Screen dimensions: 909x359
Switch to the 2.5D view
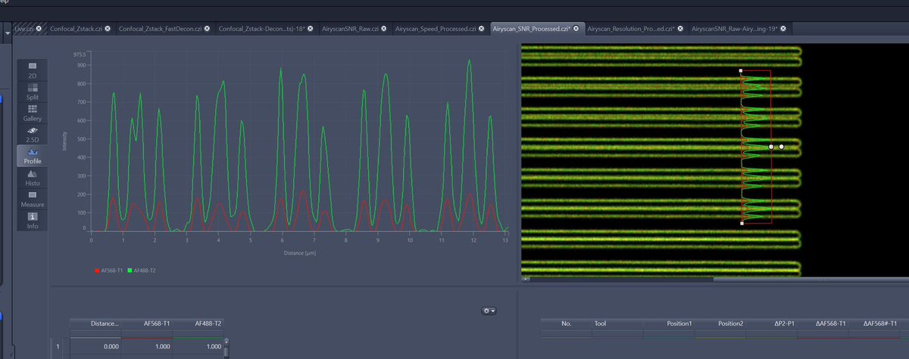(x=33, y=135)
